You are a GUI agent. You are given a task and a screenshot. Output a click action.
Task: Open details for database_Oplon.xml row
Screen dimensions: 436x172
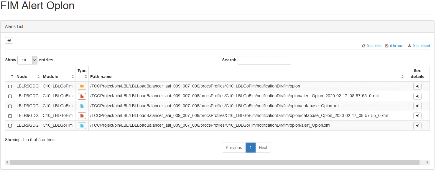[x=417, y=106]
